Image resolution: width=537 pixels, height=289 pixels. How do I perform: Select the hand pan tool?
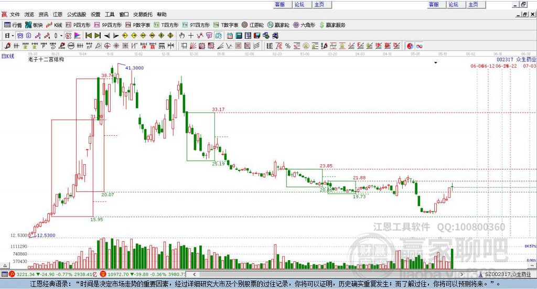click(x=181, y=36)
